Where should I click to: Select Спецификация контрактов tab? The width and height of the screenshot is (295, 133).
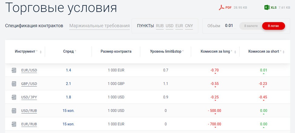[34, 26]
